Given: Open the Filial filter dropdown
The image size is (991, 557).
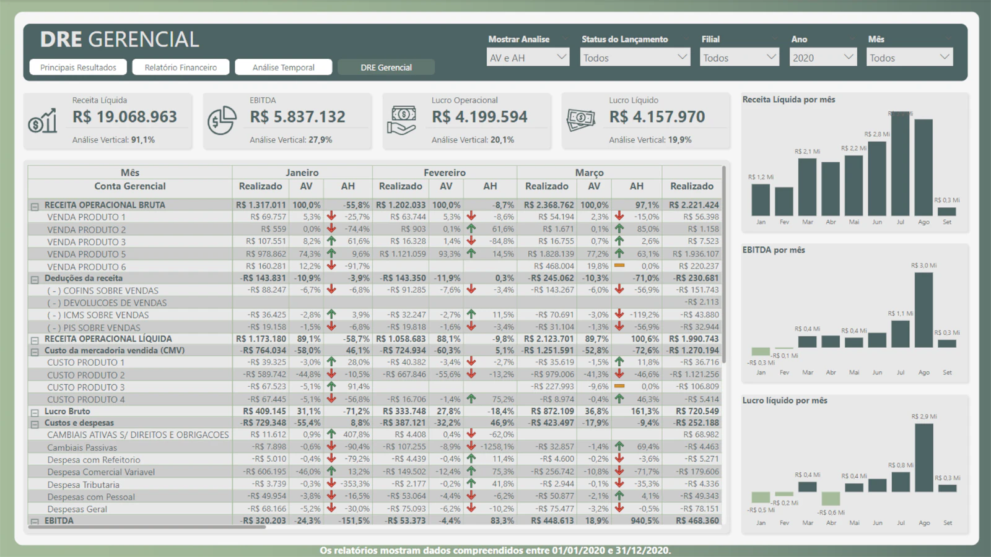Looking at the screenshot, I should (740, 58).
